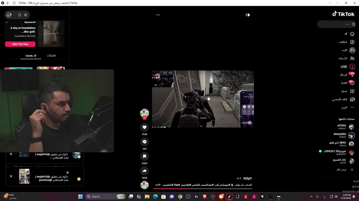This screenshot has height=201, width=359.
Task: Open the Explore compass icon
Action: click(x=352, y=42)
